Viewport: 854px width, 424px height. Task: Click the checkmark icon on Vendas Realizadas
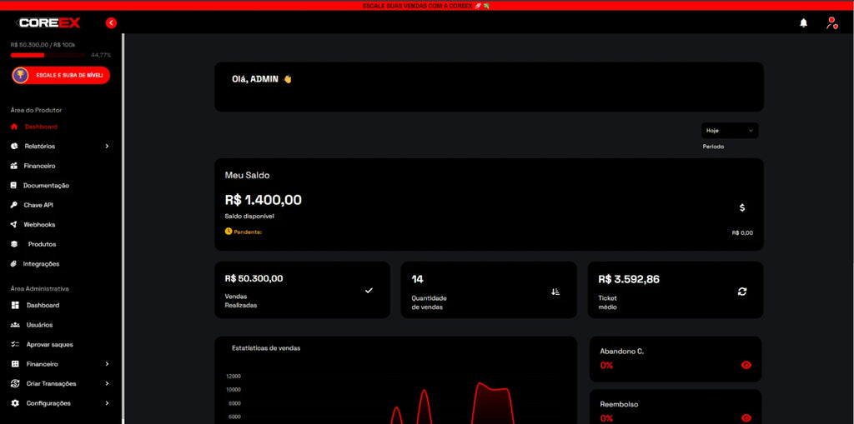[x=369, y=291]
